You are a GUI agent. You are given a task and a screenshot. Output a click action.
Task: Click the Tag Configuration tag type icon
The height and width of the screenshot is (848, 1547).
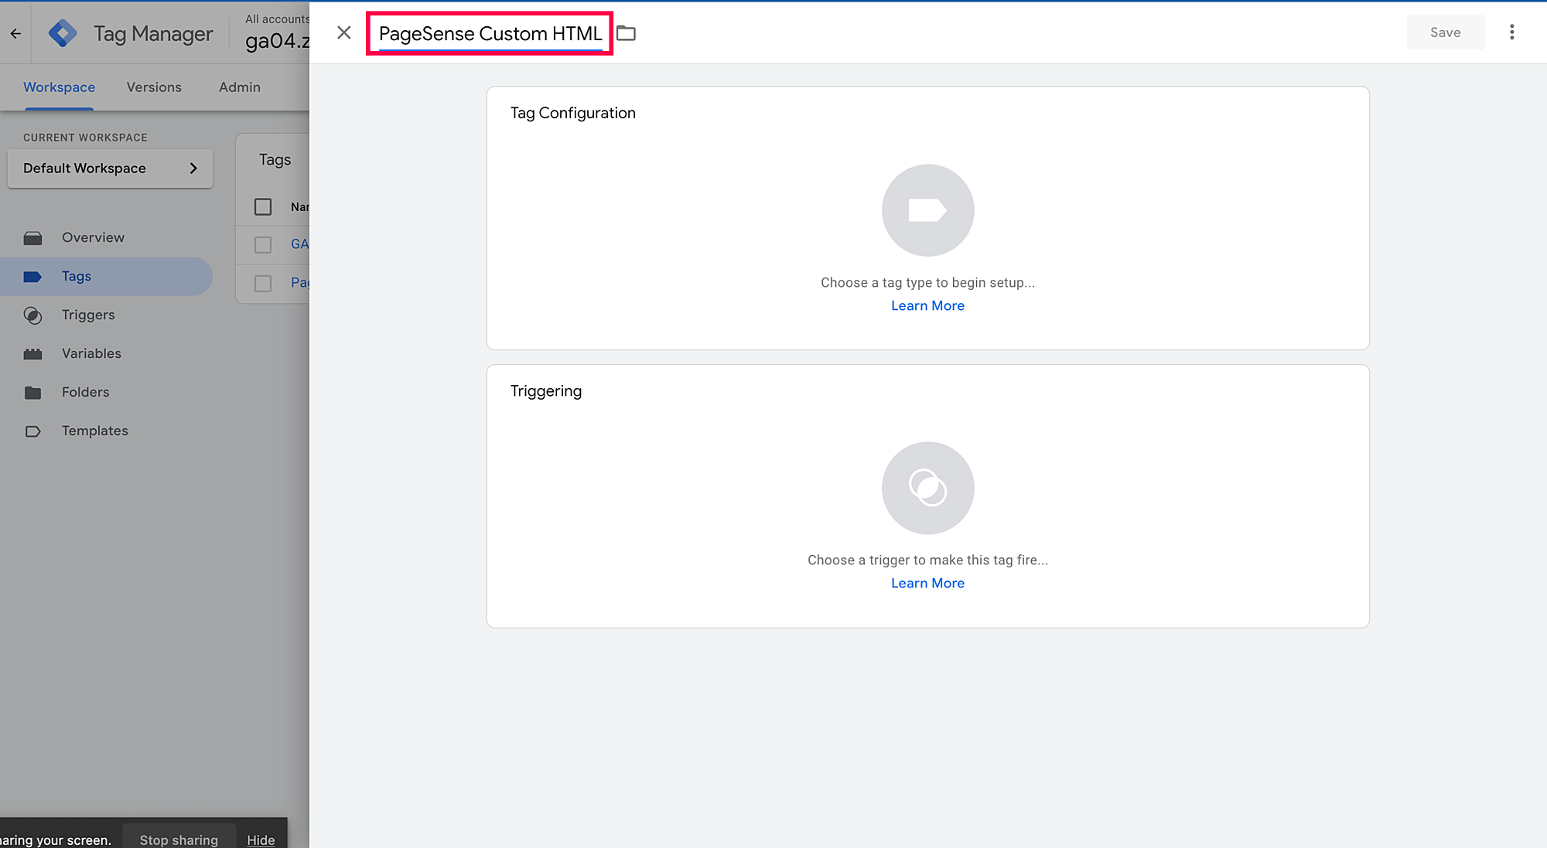[x=927, y=210]
